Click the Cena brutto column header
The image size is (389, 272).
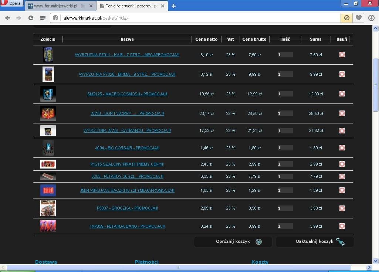click(254, 39)
